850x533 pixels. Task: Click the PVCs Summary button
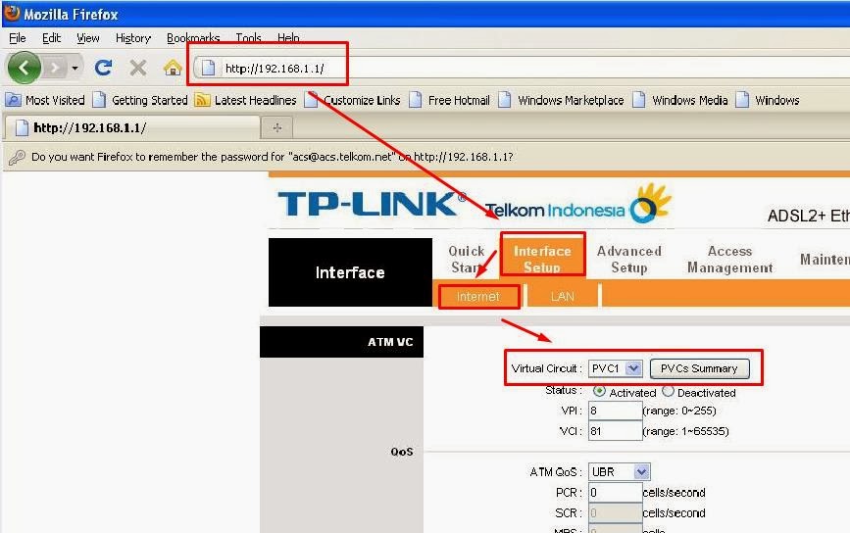coord(699,368)
